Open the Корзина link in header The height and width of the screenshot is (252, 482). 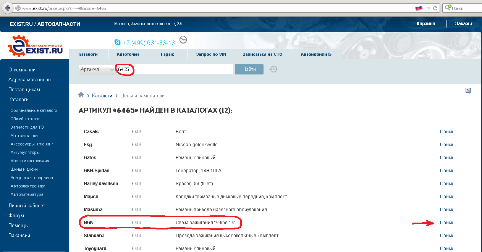[426, 24]
